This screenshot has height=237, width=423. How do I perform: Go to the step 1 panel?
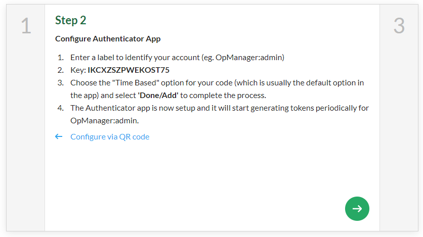(26, 26)
